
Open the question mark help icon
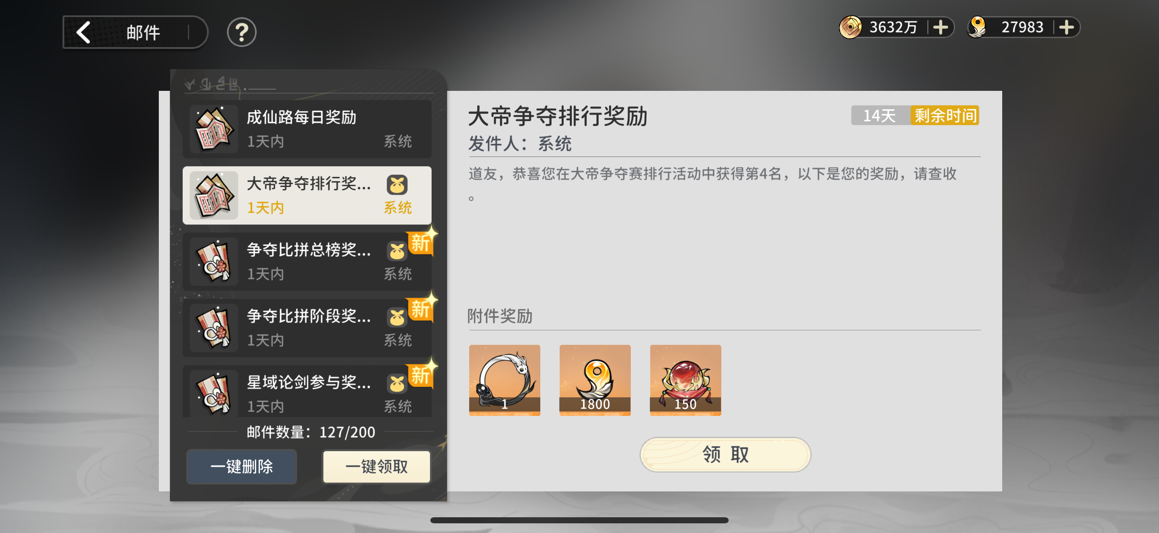point(242,32)
